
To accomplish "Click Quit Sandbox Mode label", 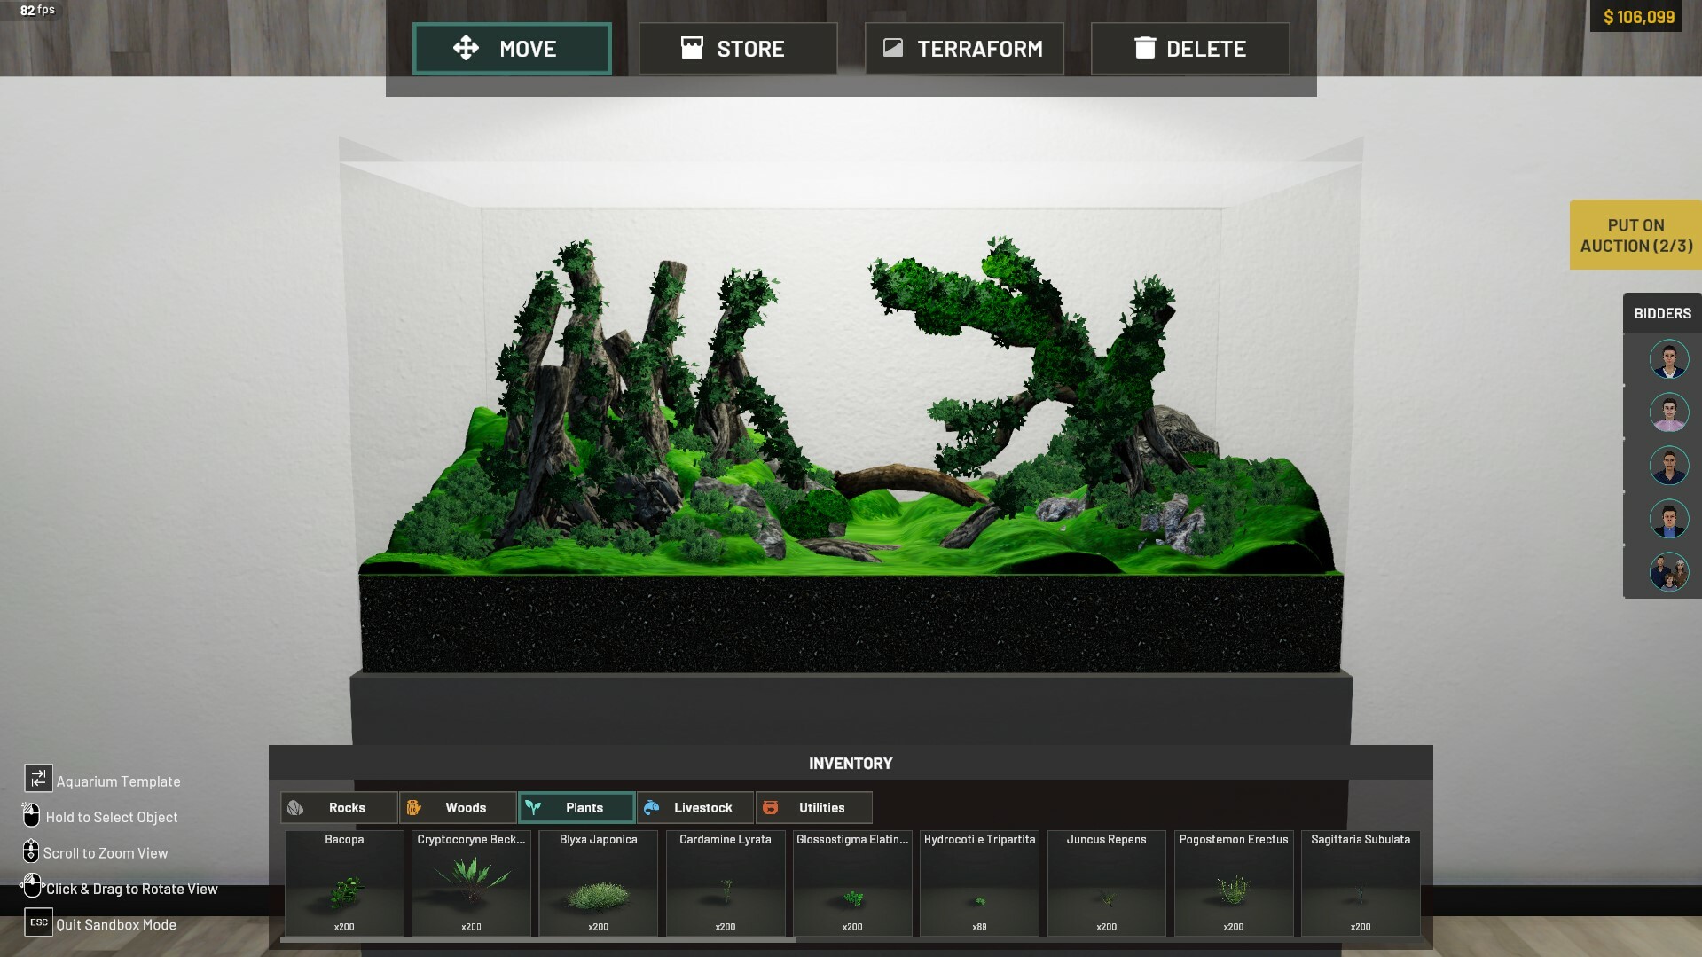I will pyautogui.click(x=116, y=924).
